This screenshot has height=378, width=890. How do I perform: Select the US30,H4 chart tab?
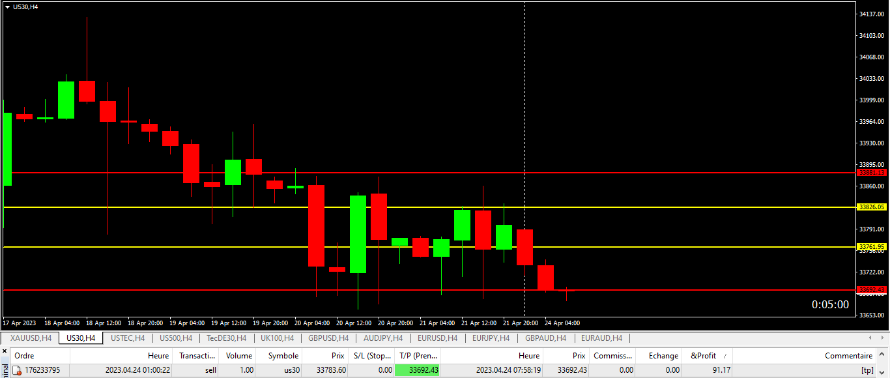point(81,338)
